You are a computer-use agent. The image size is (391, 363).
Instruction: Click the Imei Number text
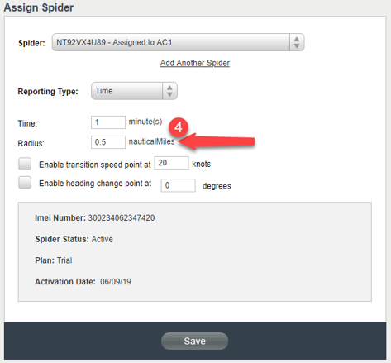pos(94,218)
